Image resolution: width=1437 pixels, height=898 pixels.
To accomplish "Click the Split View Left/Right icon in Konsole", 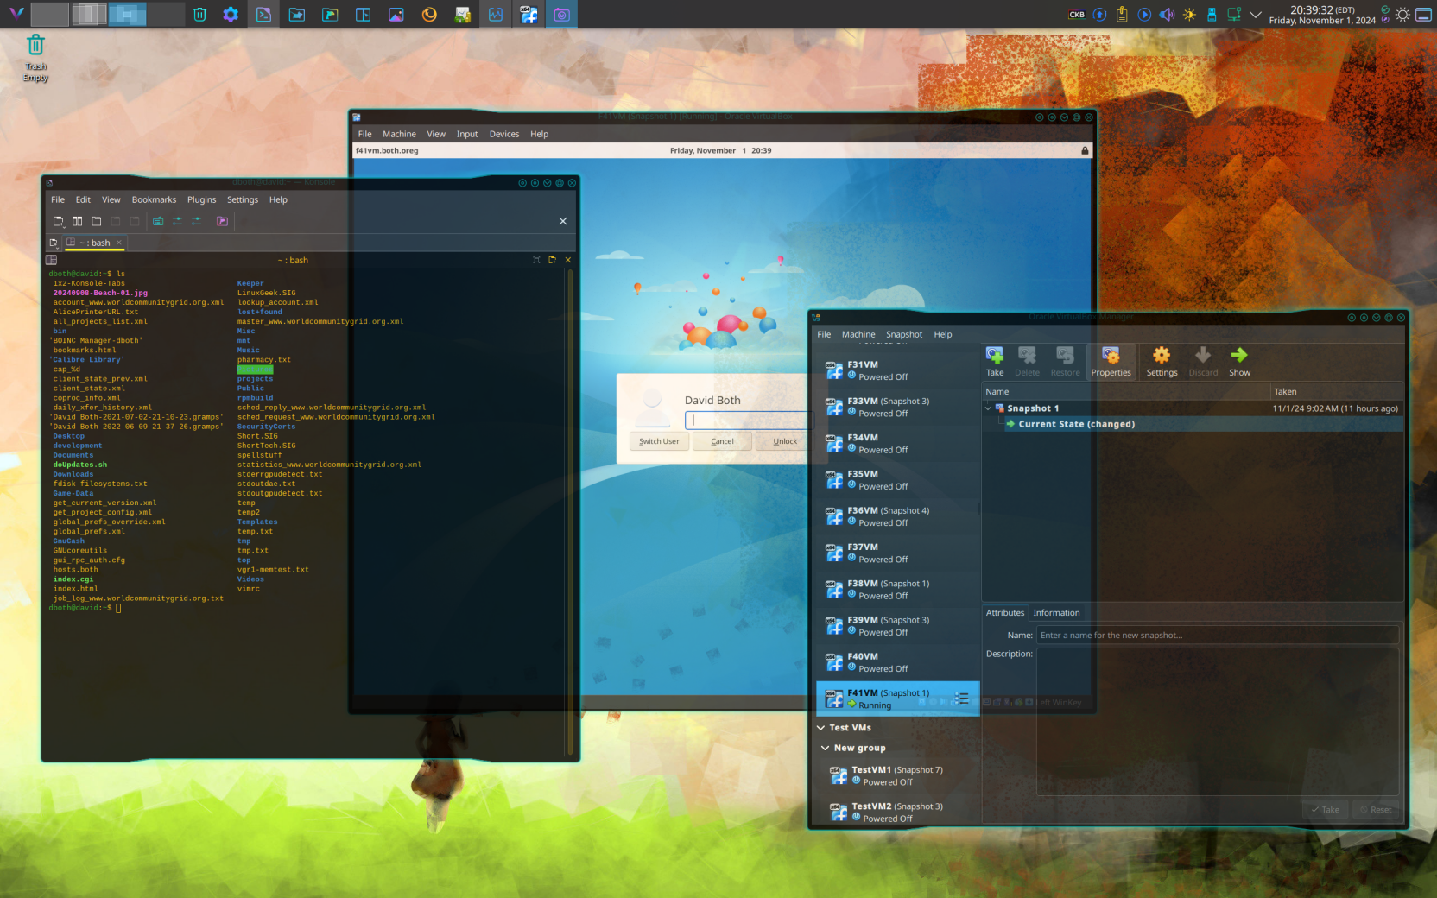I will pos(78,221).
